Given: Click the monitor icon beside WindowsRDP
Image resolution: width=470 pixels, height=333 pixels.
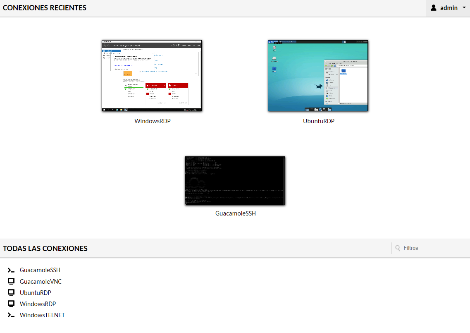Looking at the screenshot, I should click(x=11, y=304).
